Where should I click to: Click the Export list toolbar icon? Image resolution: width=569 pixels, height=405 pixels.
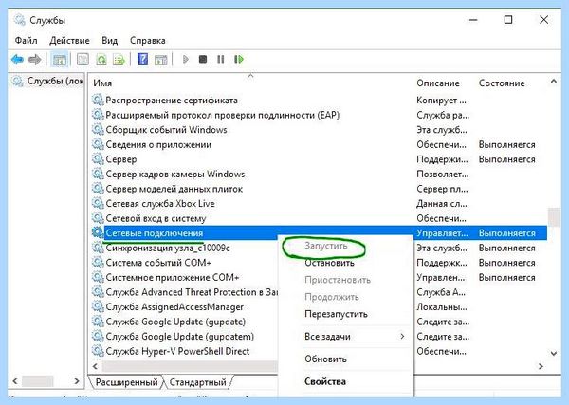(119, 59)
